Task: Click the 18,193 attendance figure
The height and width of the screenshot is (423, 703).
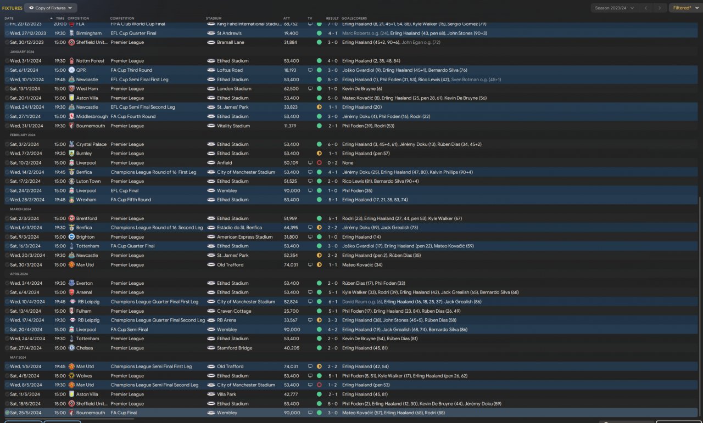Action: [290, 70]
